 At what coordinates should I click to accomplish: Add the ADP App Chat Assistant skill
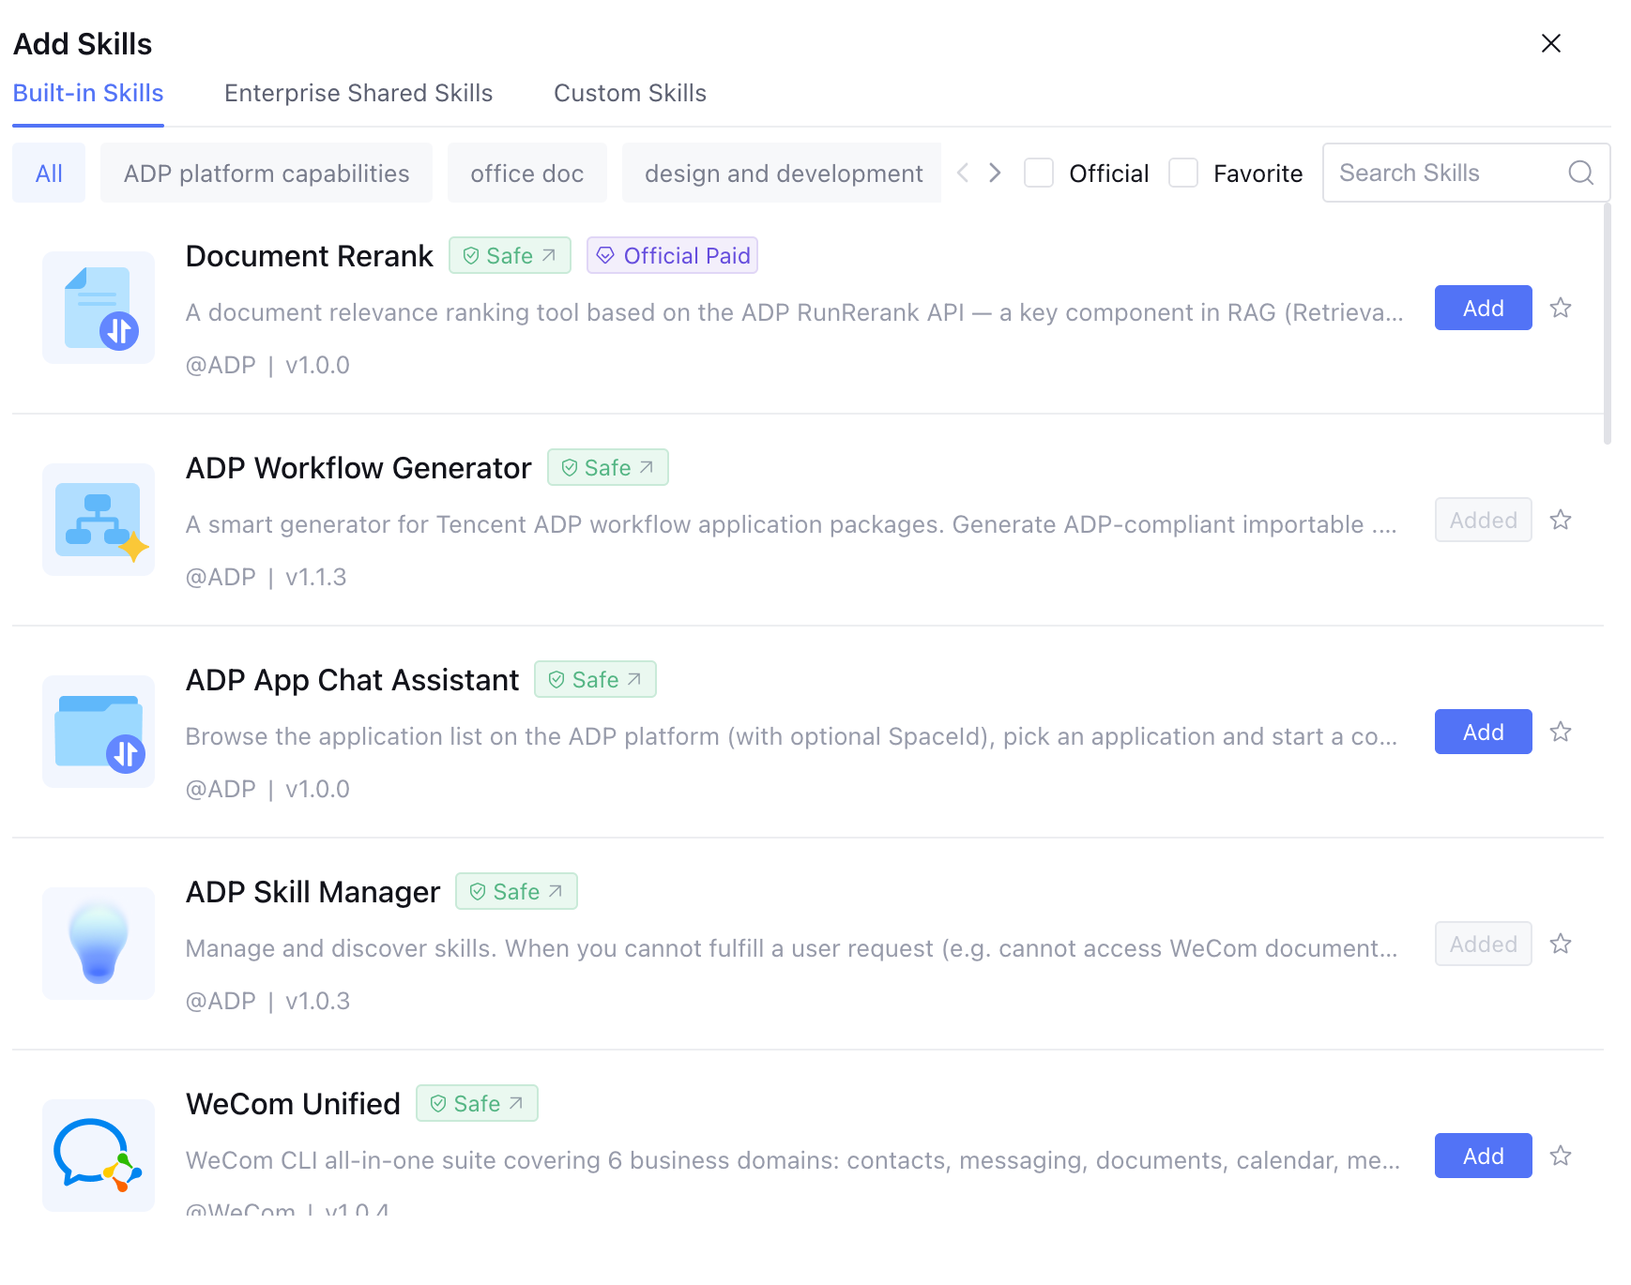(1484, 732)
